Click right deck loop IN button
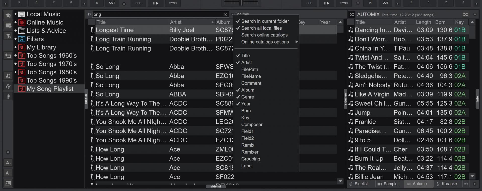Image resolution: width=482 pixels, height=191 pixels. (370, 3)
